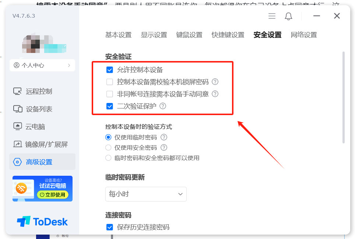Open the hamburger menu icon

(272, 16)
